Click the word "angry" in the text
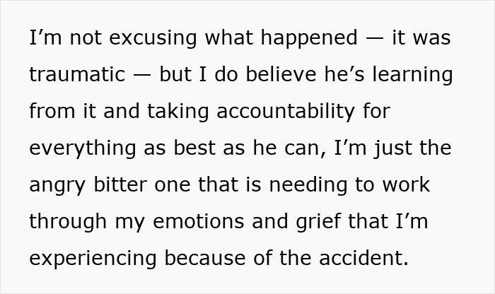 (57, 186)
